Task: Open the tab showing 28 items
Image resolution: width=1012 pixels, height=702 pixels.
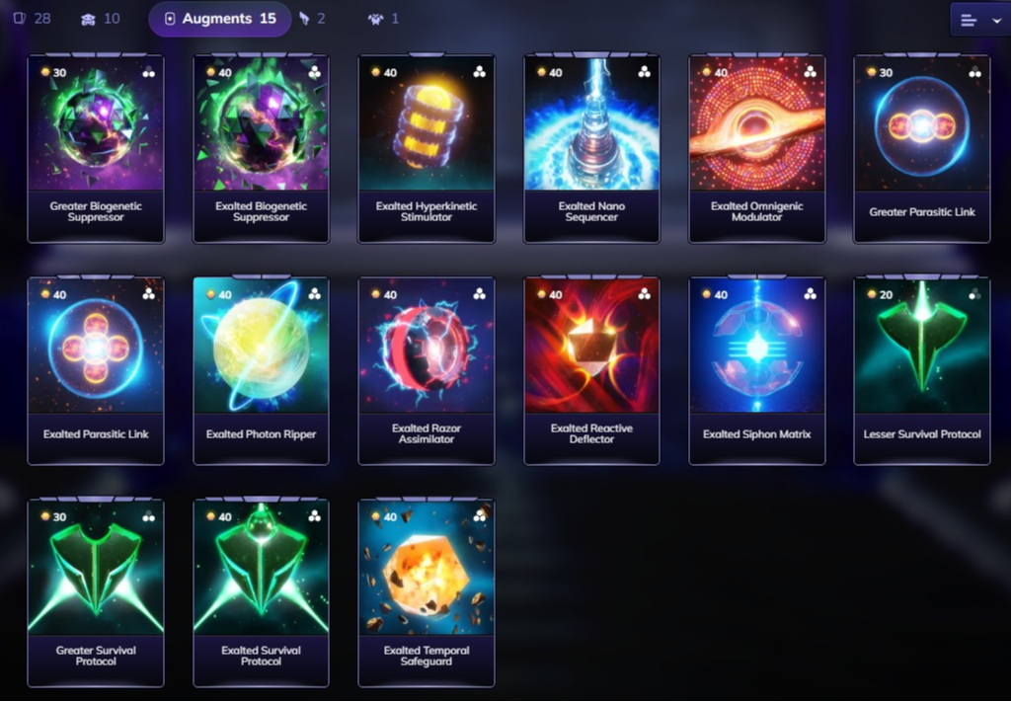Action: pos(33,18)
